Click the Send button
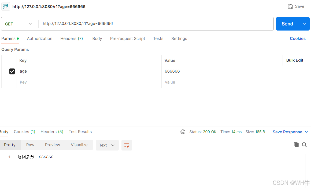Viewport: 311px width, 188px height. (287, 24)
